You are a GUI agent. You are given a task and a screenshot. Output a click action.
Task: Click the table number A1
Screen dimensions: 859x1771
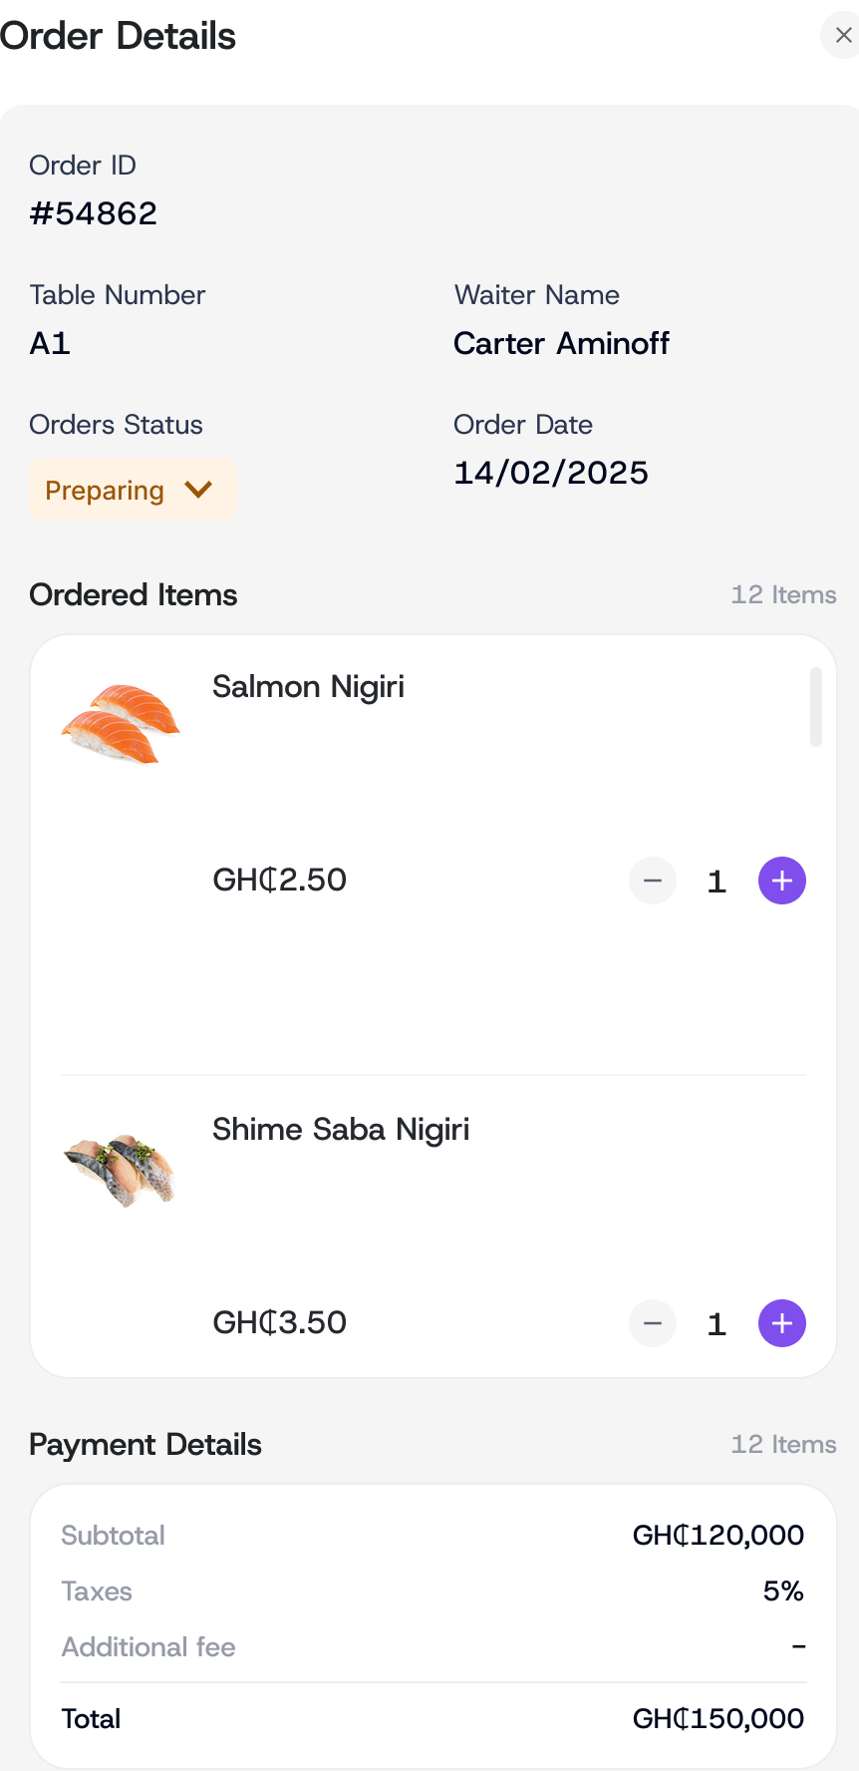pos(50,343)
